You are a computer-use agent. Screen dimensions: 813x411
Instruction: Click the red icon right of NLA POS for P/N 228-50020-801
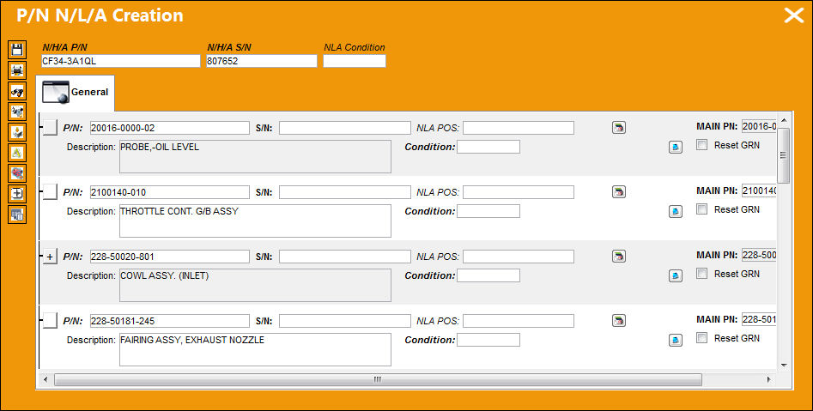click(619, 256)
